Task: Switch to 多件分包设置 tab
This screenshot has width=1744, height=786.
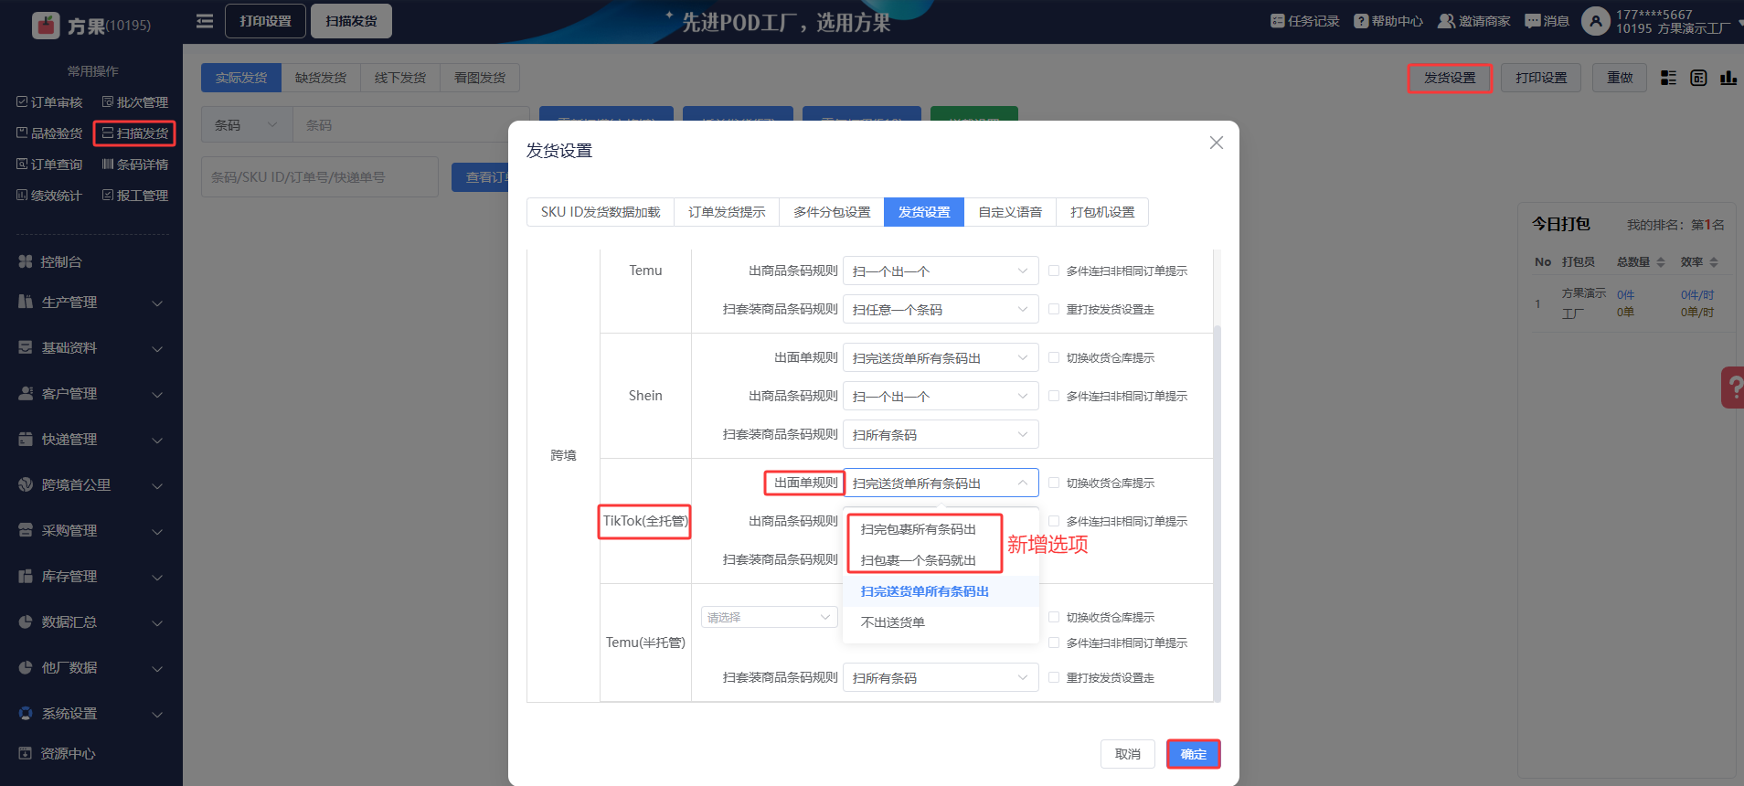Action: click(831, 212)
